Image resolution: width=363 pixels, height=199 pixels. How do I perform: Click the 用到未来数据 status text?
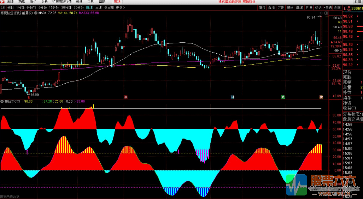10,197
